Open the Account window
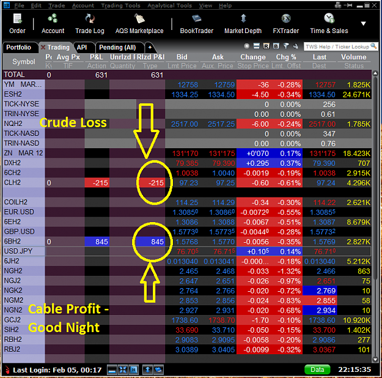The image size is (382, 378). click(53, 24)
